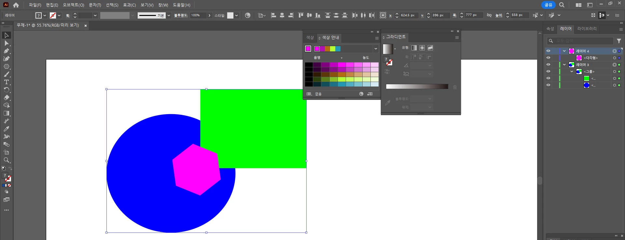Collapse layer 레이어 3 chevron
625x240 pixels.
coord(564,65)
